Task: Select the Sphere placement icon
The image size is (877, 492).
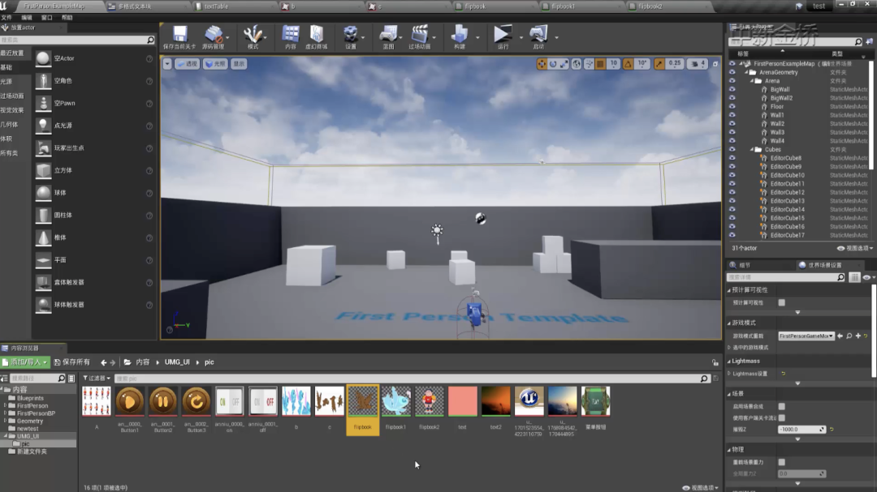Action: tap(43, 193)
